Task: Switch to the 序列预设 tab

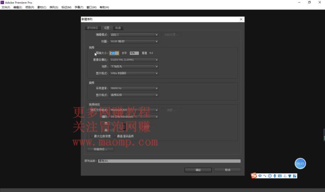Action: (93, 28)
